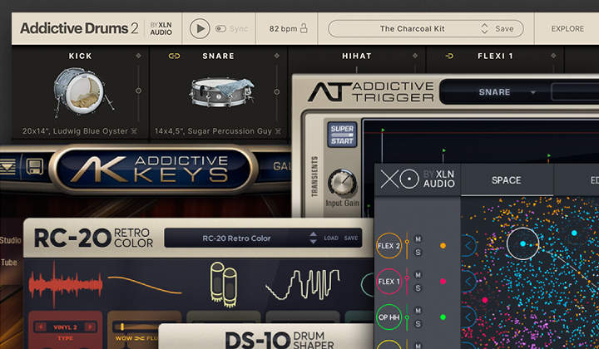Click the XO by XLN Audio logo

pyautogui.click(x=418, y=179)
